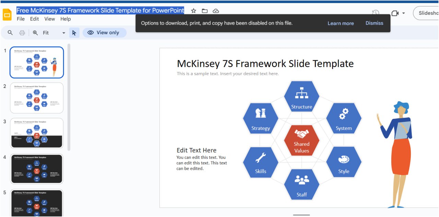The width and height of the screenshot is (439, 217).
Task: Open version history clock icon
Action: click(376, 13)
